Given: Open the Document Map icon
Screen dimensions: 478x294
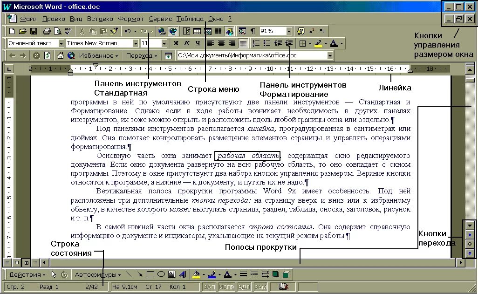Looking at the screenshot, I should pyautogui.click(x=242, y=31).
